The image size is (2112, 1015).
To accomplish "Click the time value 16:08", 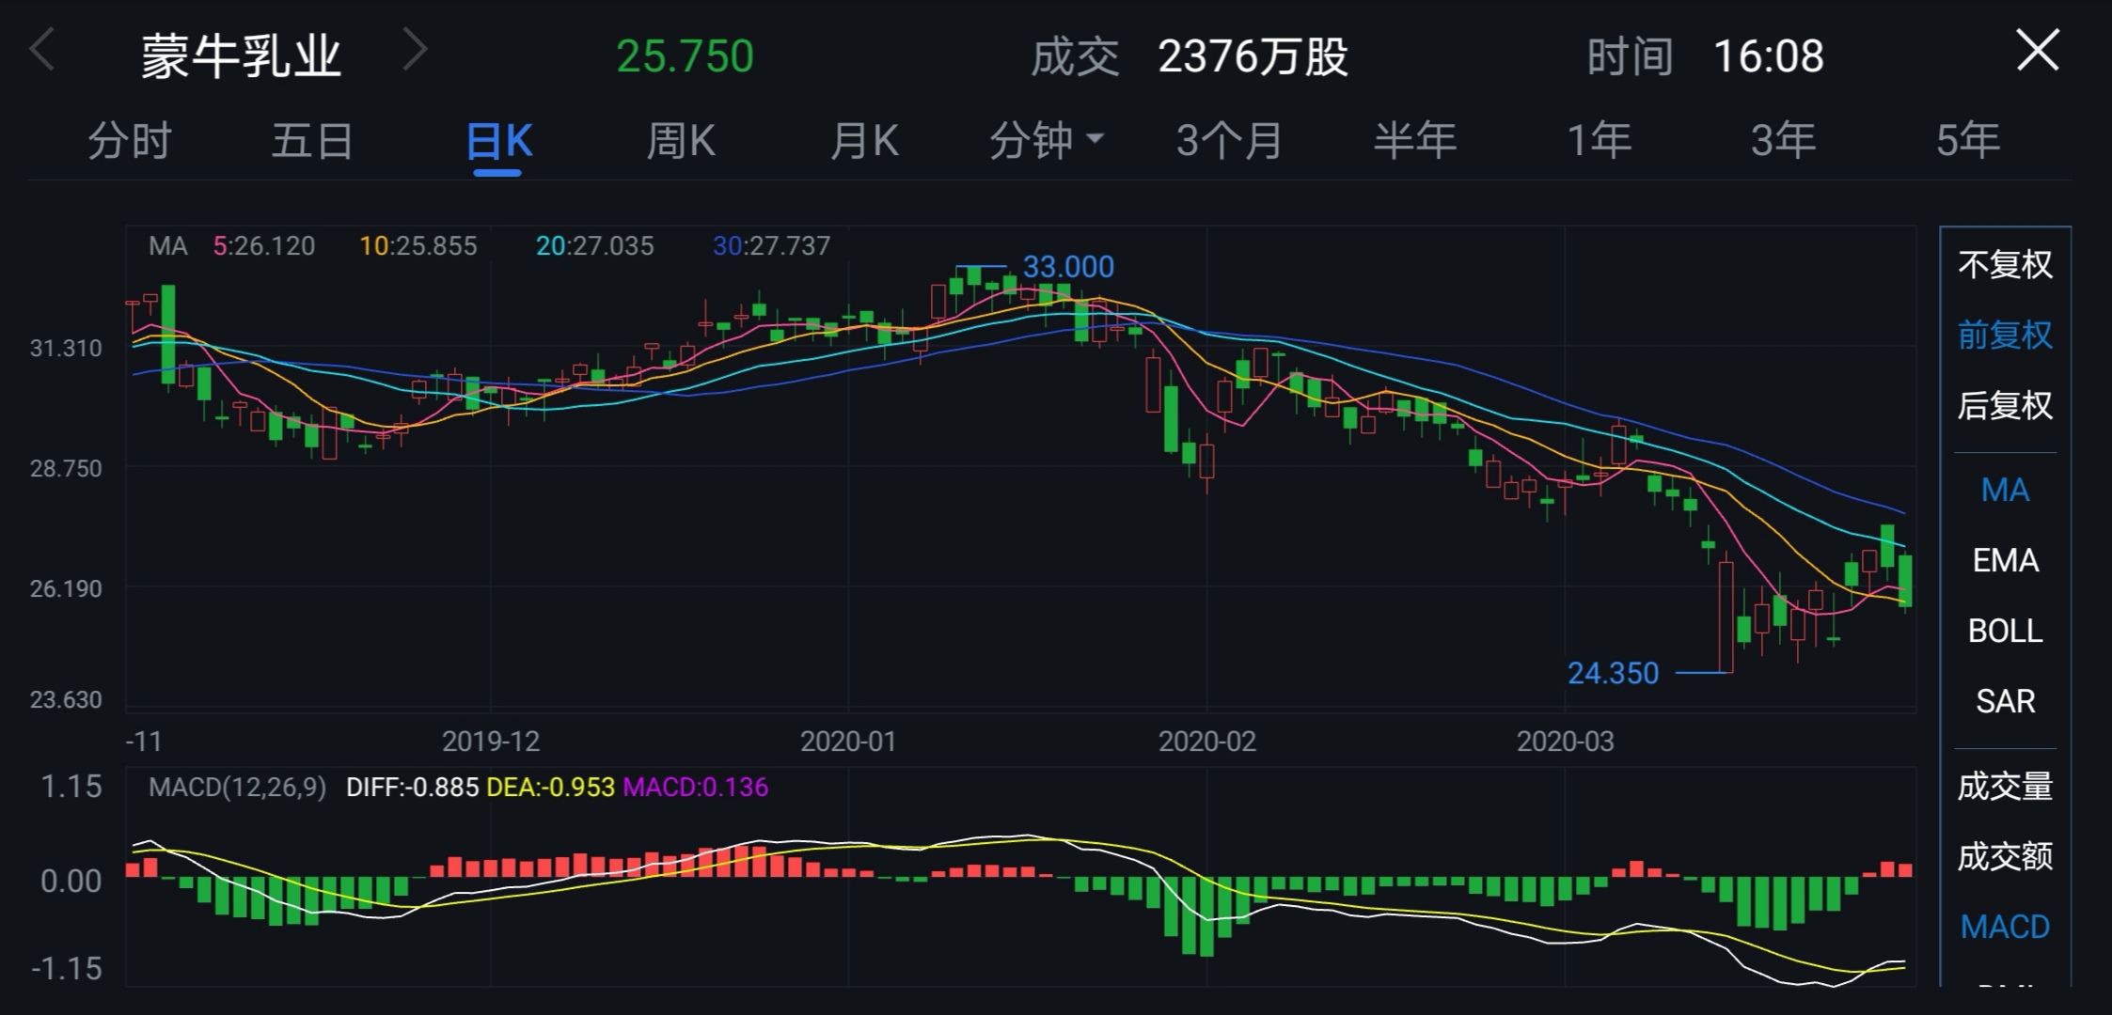I will click(1768, 56).
